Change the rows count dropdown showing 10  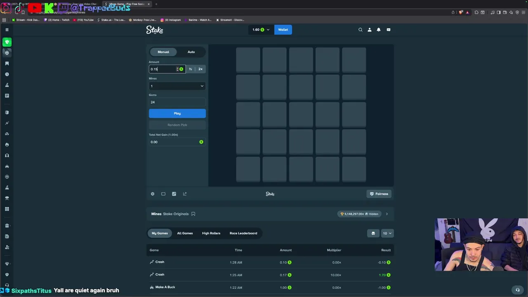tap(387, 233)
